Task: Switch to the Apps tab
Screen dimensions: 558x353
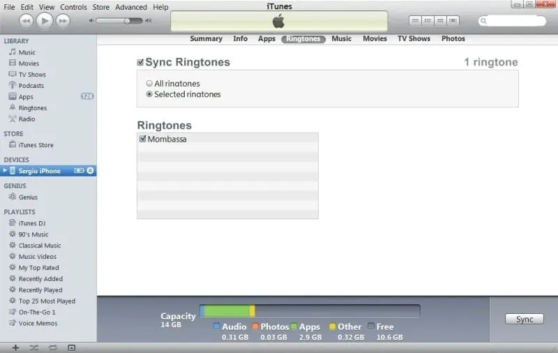Action: click(x=267, y=39)
